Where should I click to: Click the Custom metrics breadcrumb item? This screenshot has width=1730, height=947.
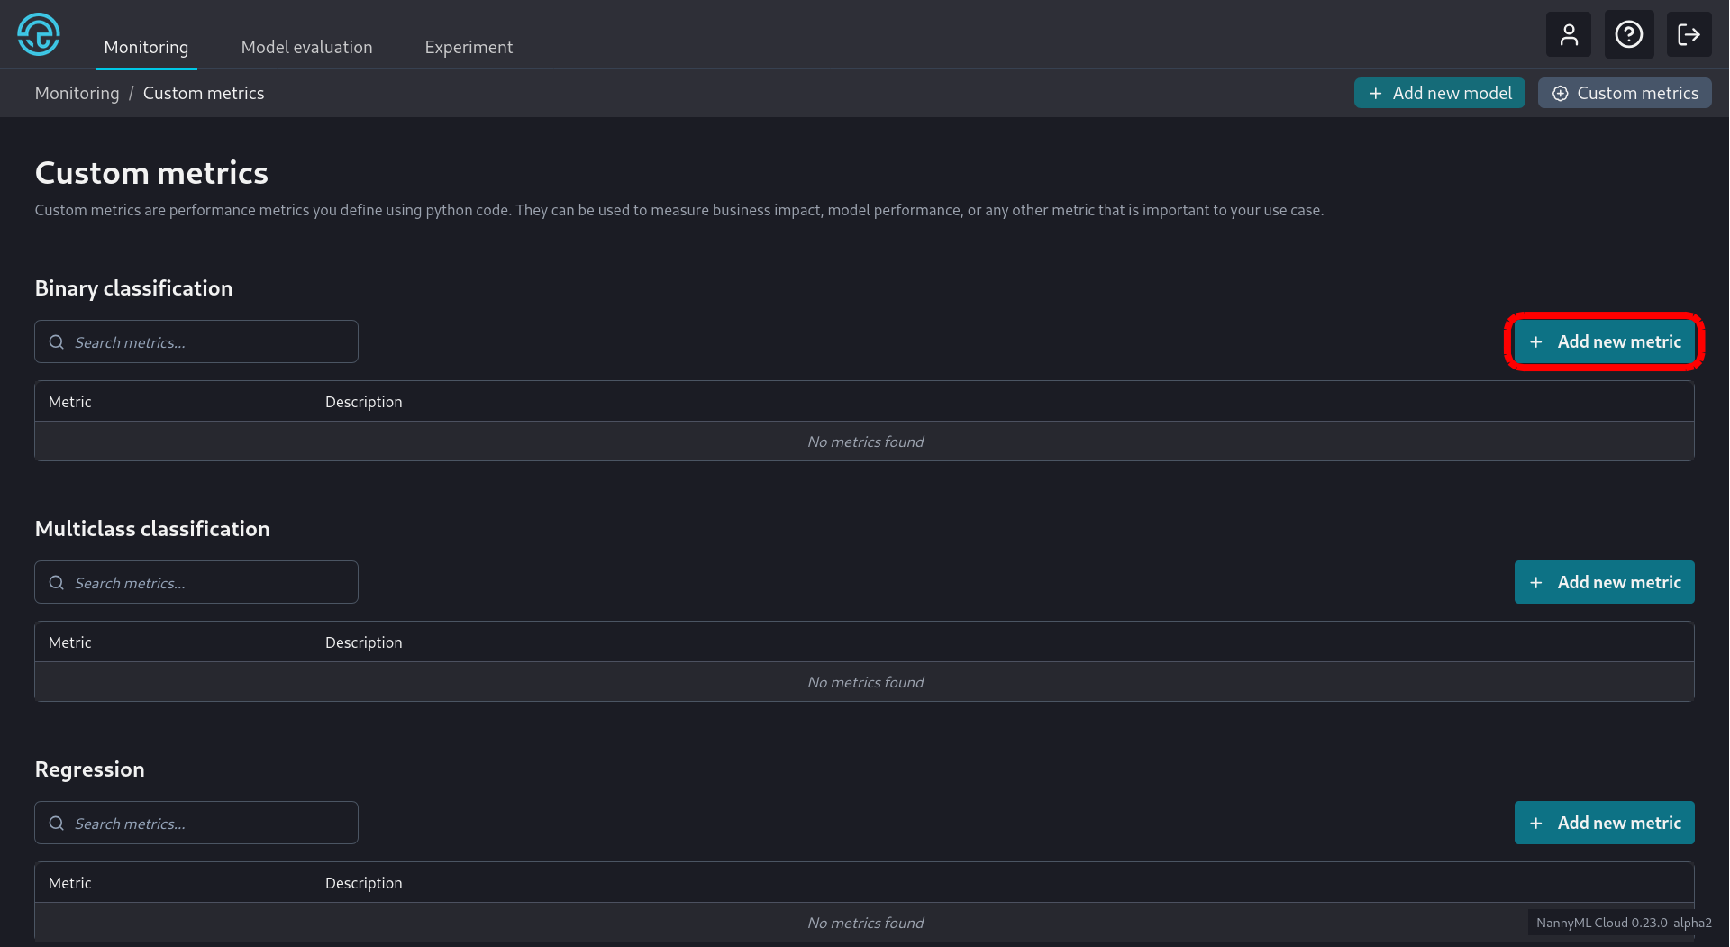coord(204,94)
